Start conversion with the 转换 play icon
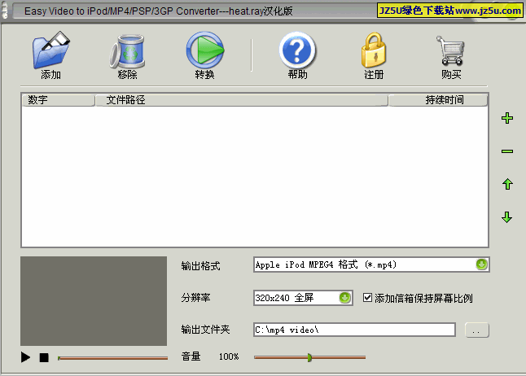Image resolution: width=526 pixels, height=376 pixels. pyautogui.click(x=205, y=50)
